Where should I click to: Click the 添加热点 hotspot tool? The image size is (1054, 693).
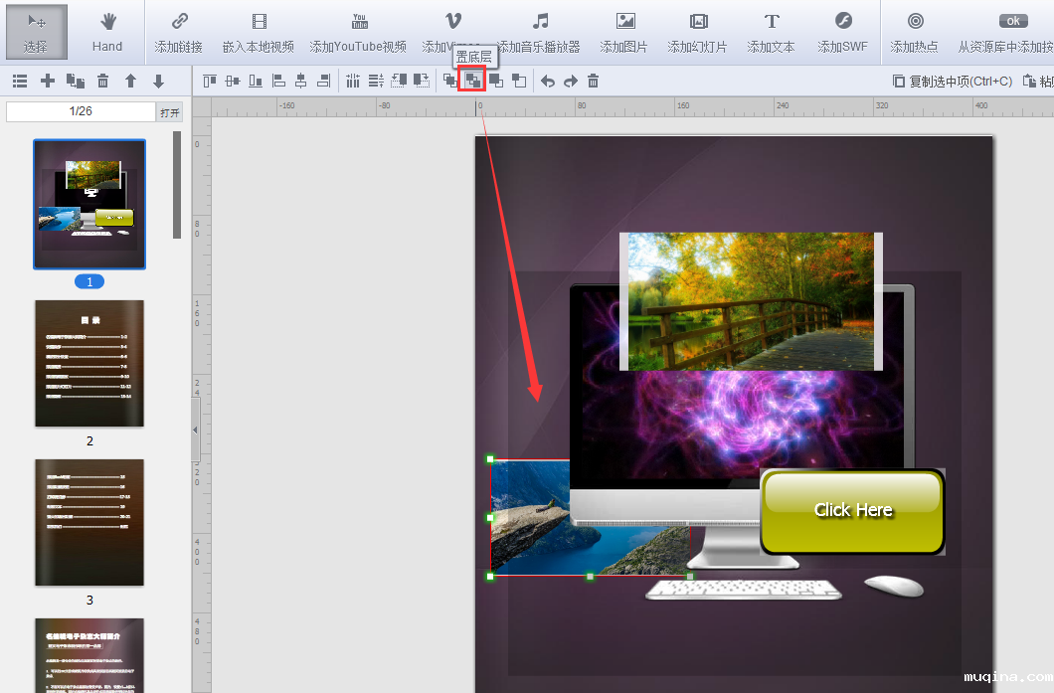click(915, 32)
